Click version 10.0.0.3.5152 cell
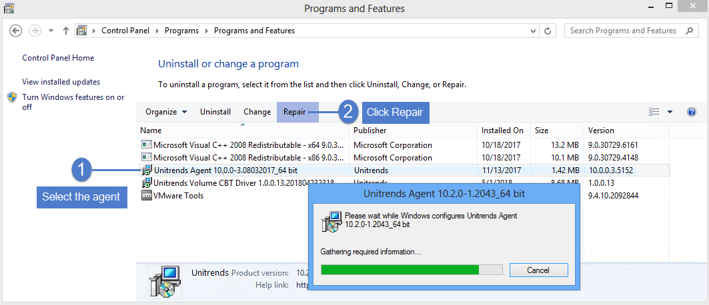Viewport: 709px width, 305px height. click(x=610, y=170)
